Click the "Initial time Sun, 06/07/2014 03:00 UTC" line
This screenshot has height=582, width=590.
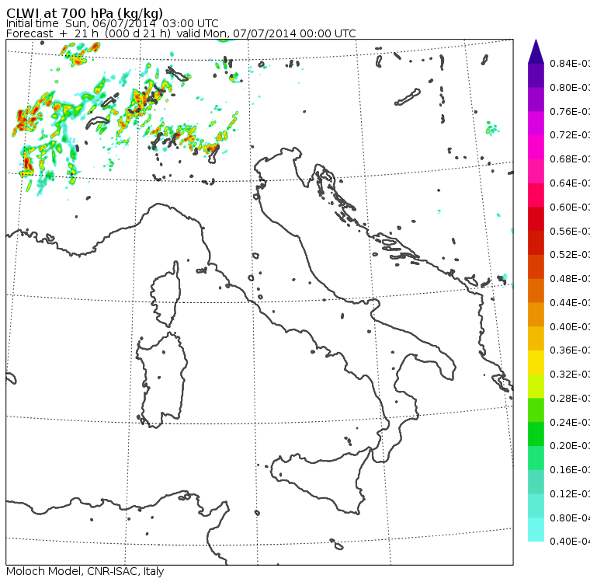112,23
